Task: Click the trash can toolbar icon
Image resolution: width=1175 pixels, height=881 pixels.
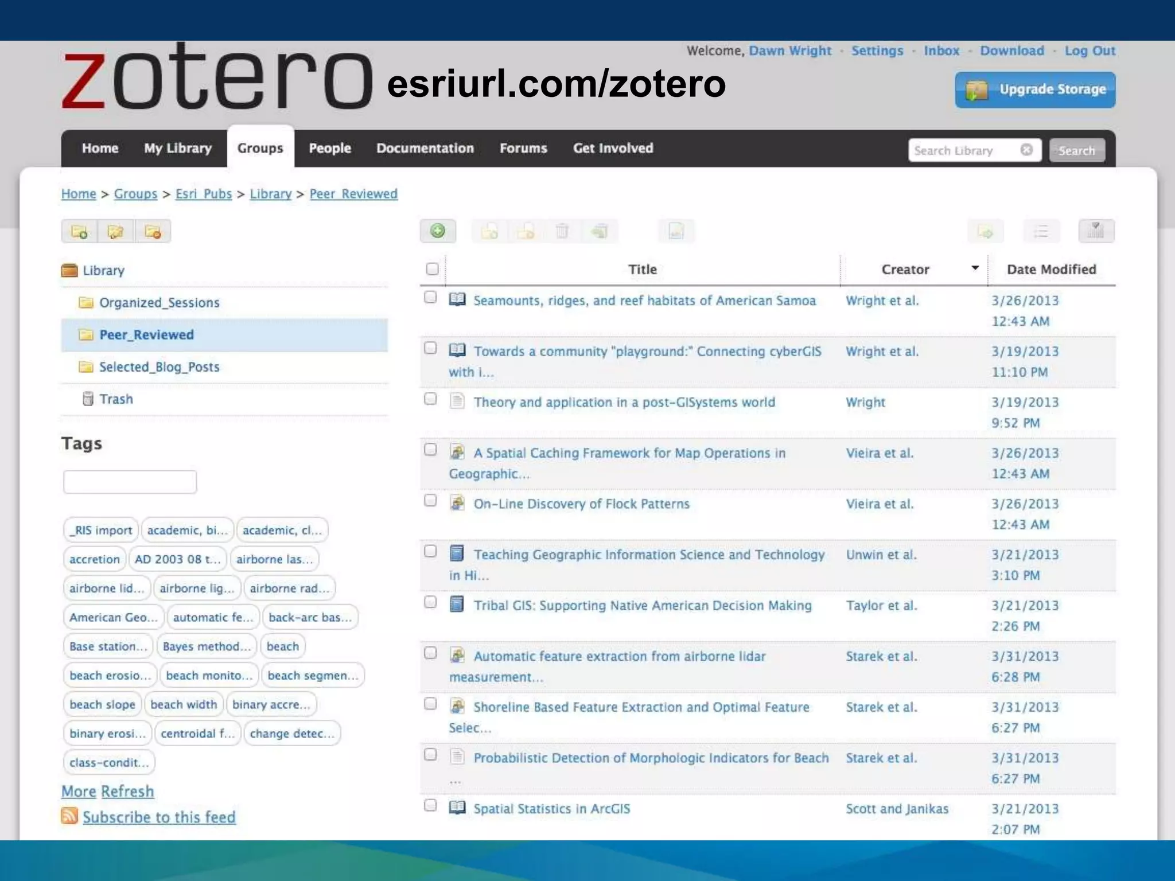Action: coord(562,231)
